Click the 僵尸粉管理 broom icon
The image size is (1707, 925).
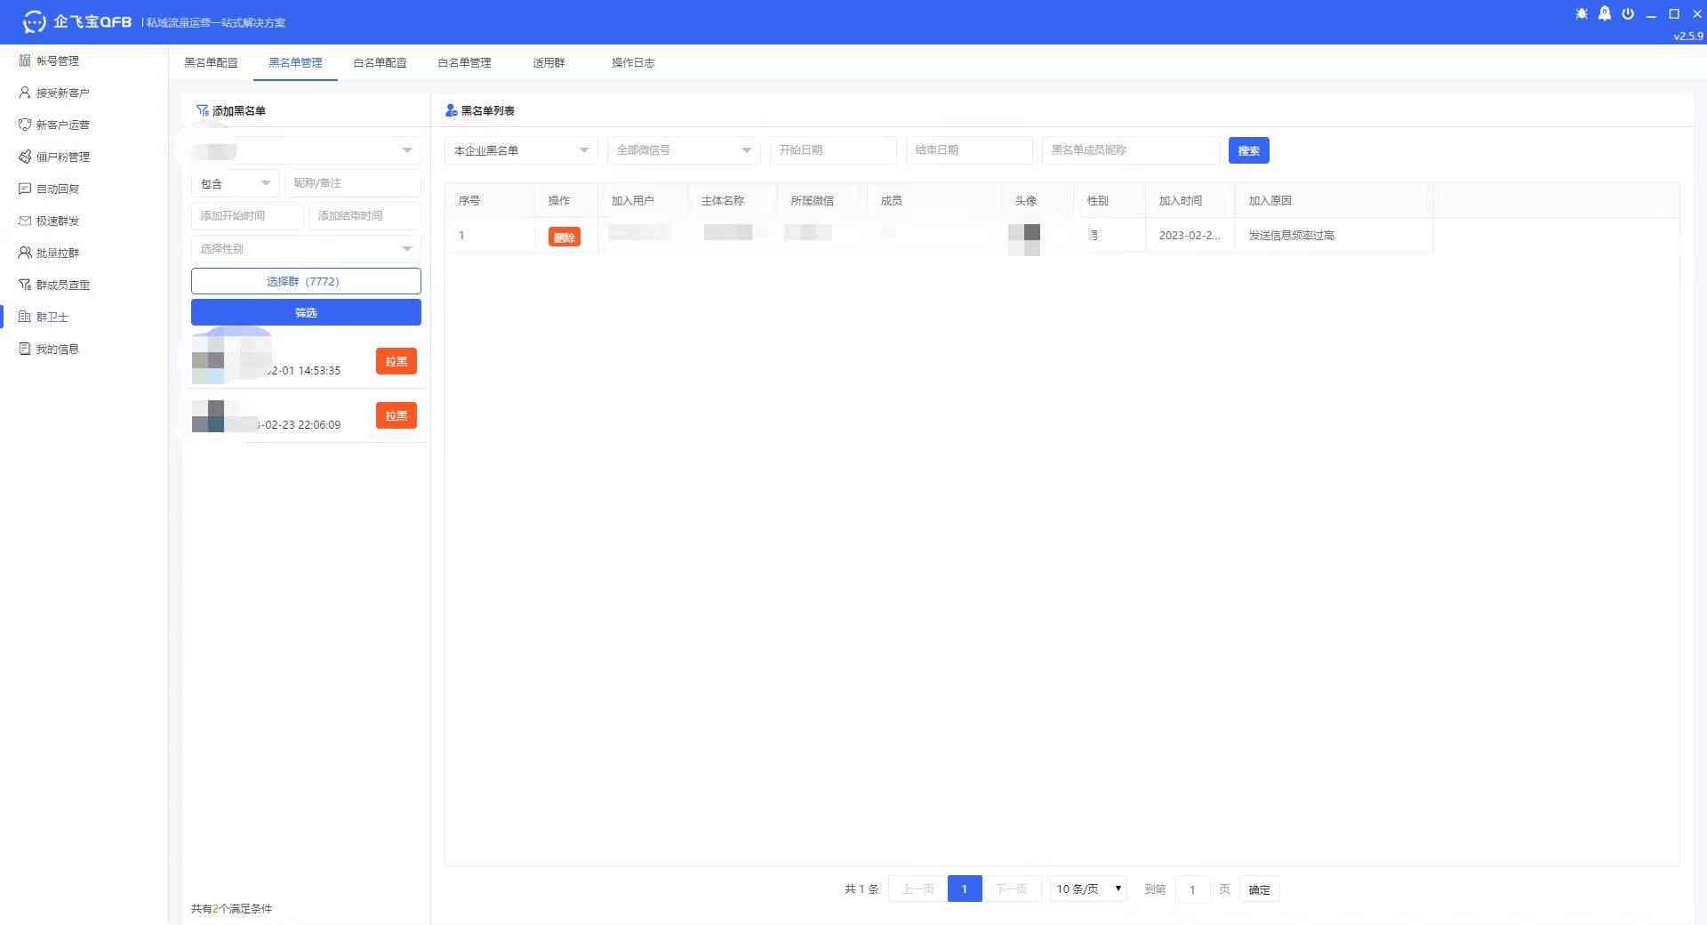(24, 157)
